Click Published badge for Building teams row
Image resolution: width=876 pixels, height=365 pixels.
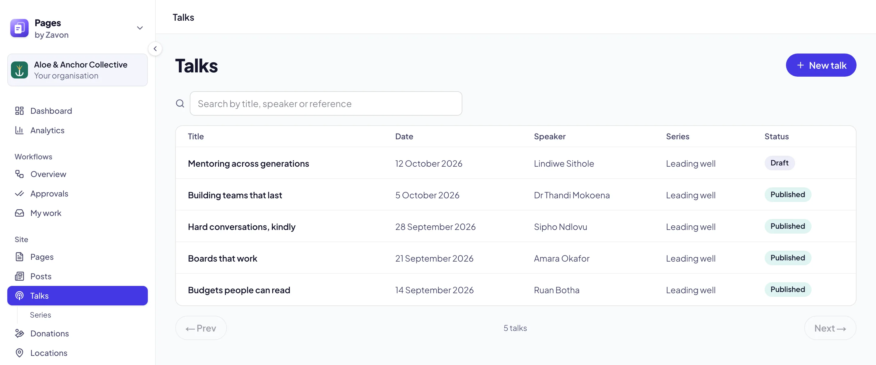(787, 195)
